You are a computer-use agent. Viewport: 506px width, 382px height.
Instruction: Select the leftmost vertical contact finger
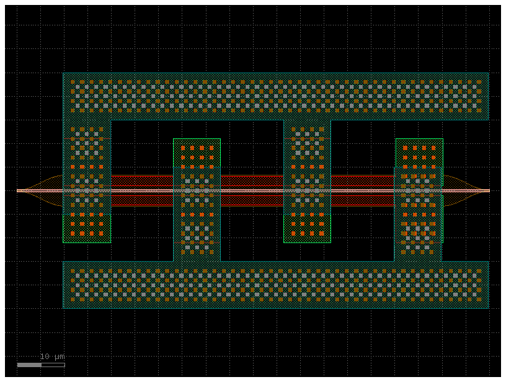87,167
